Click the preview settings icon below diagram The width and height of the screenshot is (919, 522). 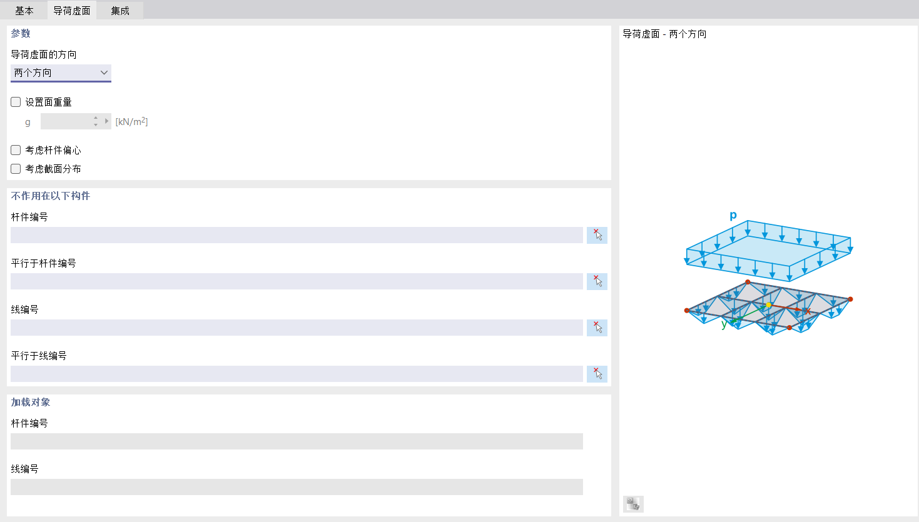(633, 504)
